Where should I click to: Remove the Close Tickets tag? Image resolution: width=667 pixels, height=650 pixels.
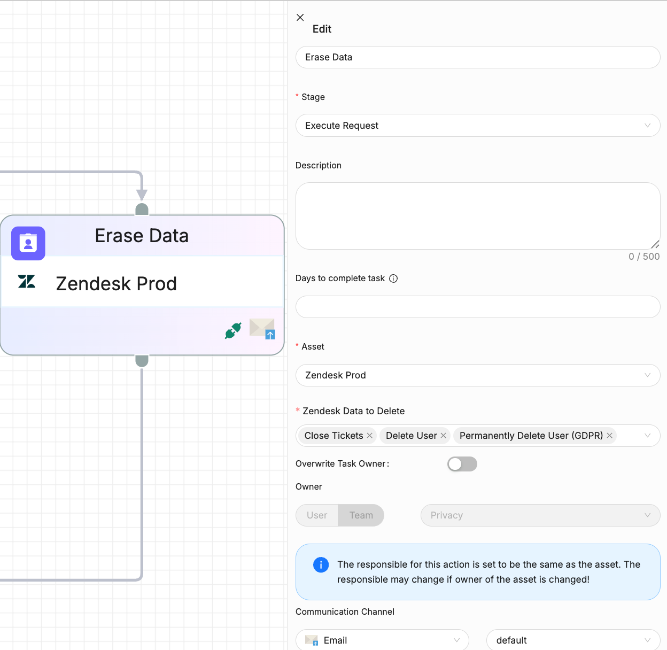coord(369,436)
